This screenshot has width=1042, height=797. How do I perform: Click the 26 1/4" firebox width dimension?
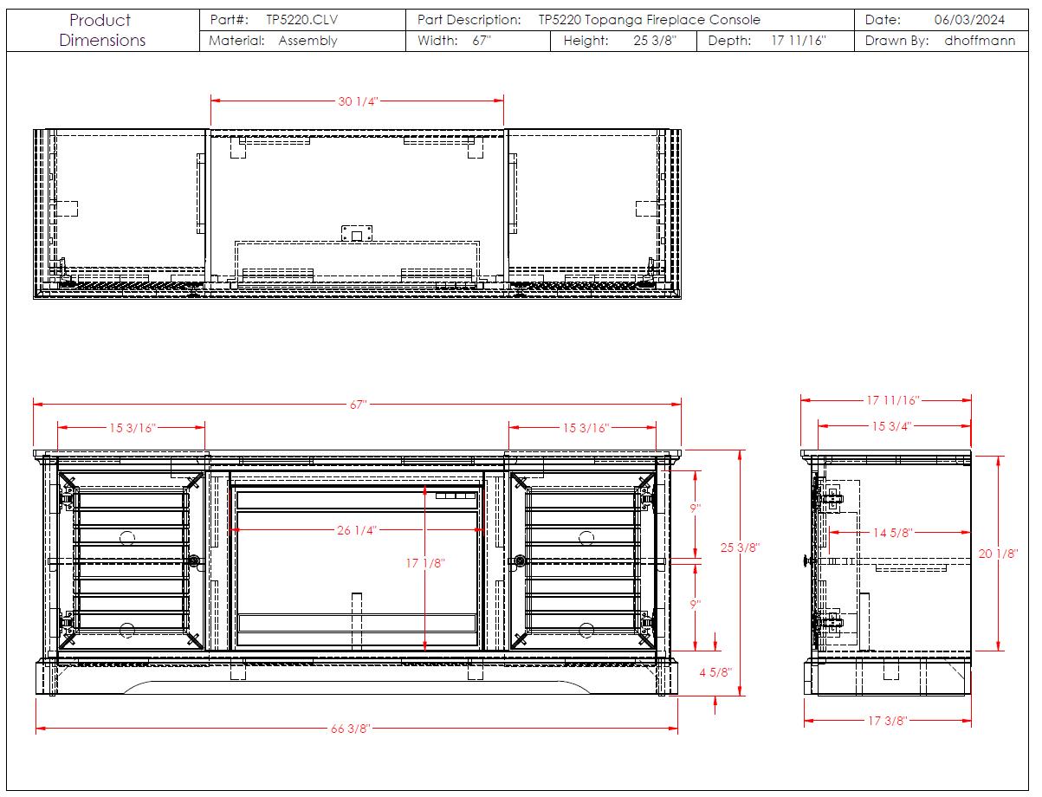[357, 531]
